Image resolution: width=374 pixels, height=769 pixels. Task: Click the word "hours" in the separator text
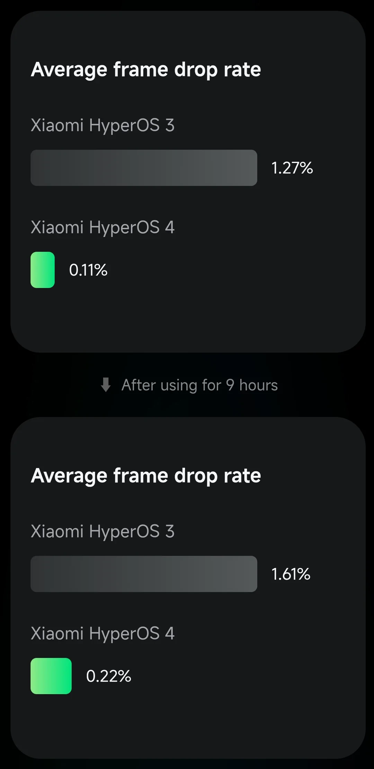click(259, 385)
